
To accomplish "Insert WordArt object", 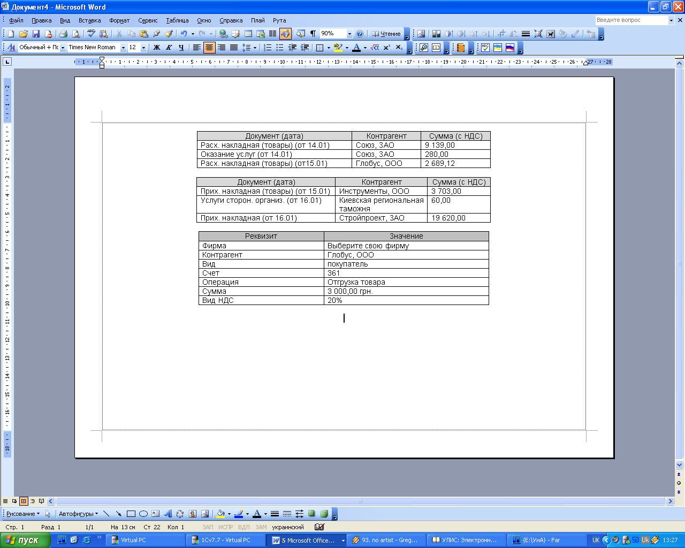I will coord(168,514).
